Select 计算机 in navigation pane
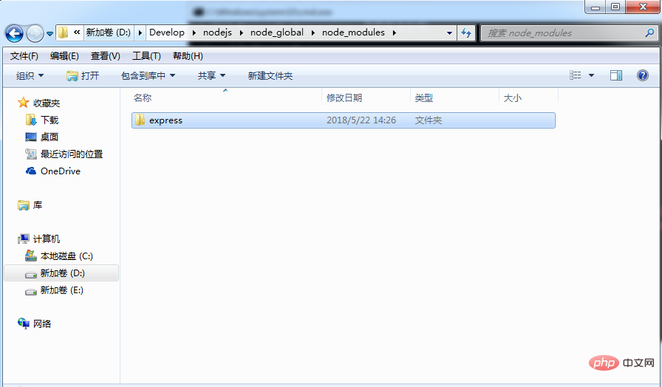 tap(47, 239)
